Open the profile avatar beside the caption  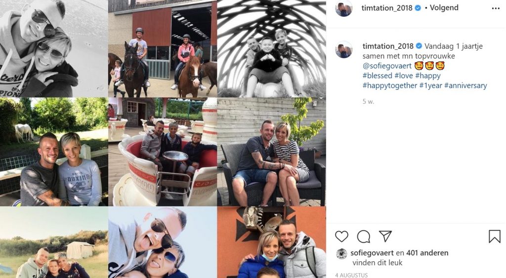click(x=344, y=49)
